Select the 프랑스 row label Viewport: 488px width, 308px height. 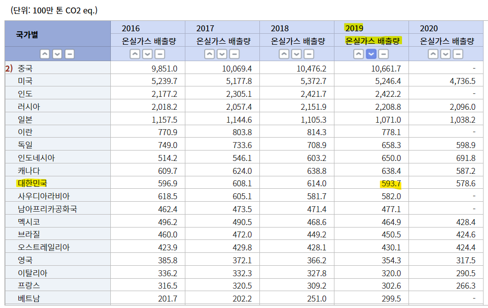click(29, 286)
